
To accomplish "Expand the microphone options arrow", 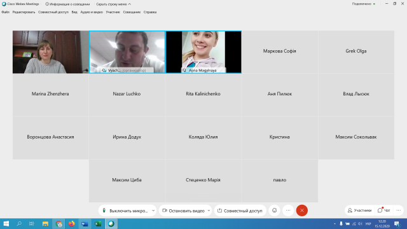I will 153,211.
